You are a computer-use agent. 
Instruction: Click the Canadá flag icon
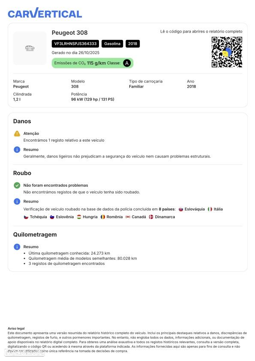128,217
